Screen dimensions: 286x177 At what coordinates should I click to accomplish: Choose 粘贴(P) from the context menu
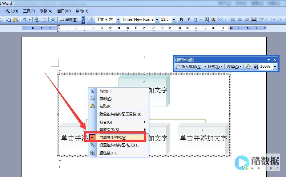119,106
